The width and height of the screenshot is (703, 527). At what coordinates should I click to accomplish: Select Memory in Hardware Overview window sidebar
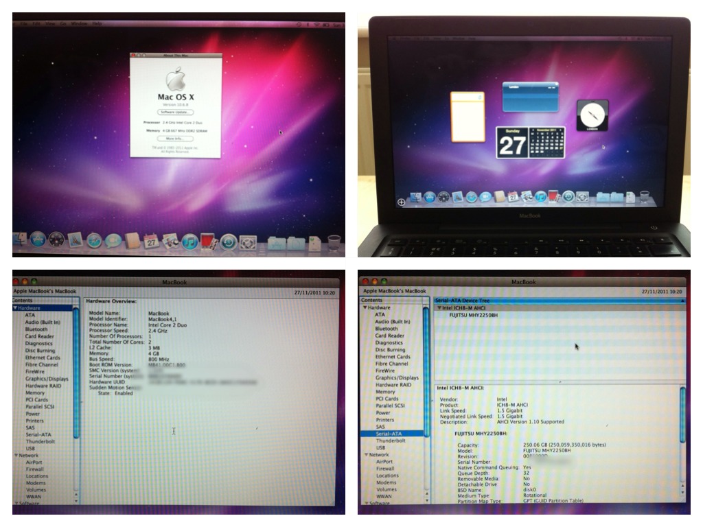(x=34, y=393)
